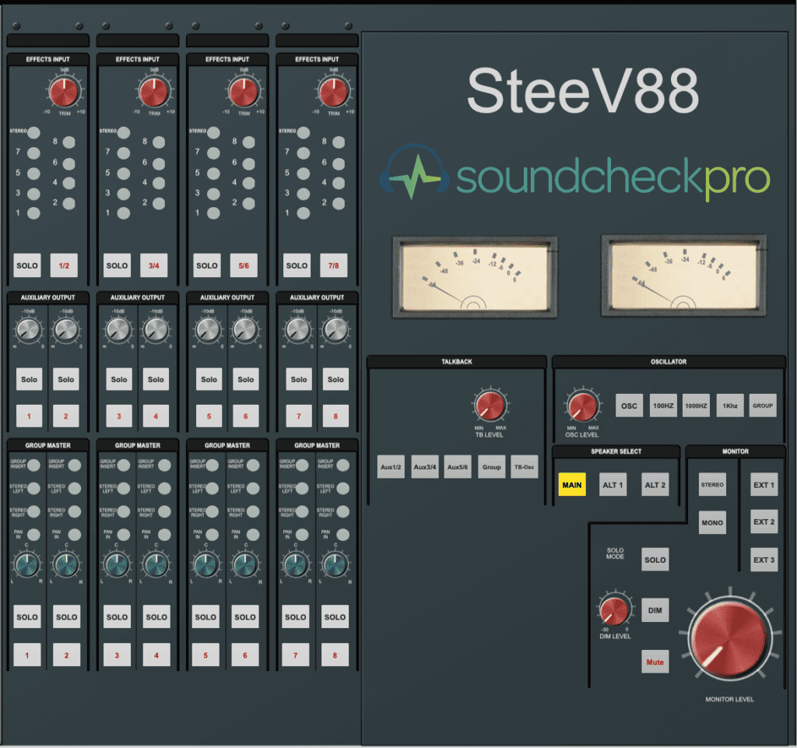Toggle routing button 1 above the 7/8 button
Viewport: 797px width, 748px height.
[303, 213]
